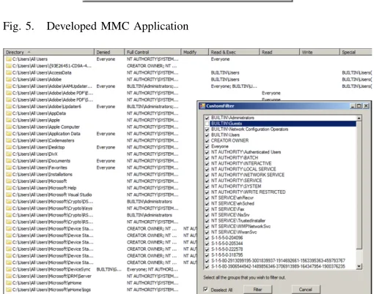Image resolution: width=374 pixels, height=294 pixels.
Task: Click the Filter button
Action: point(257,290)
